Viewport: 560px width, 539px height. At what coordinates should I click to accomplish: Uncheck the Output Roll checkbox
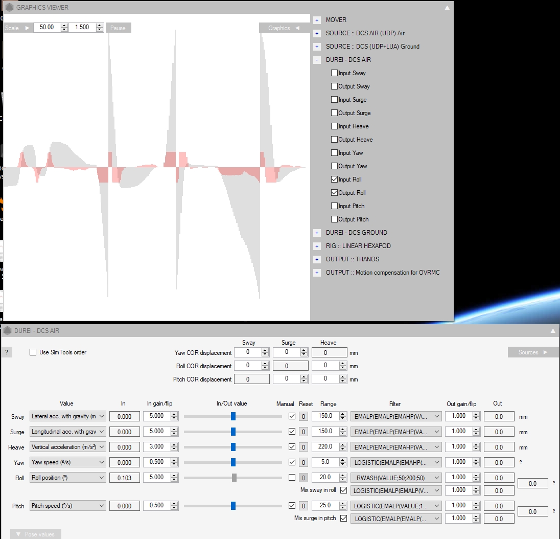(334, 193)
